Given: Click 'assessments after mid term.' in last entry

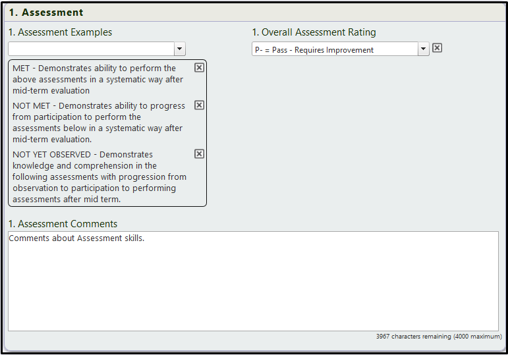Looking at the screenshot, I should [67, 199].
